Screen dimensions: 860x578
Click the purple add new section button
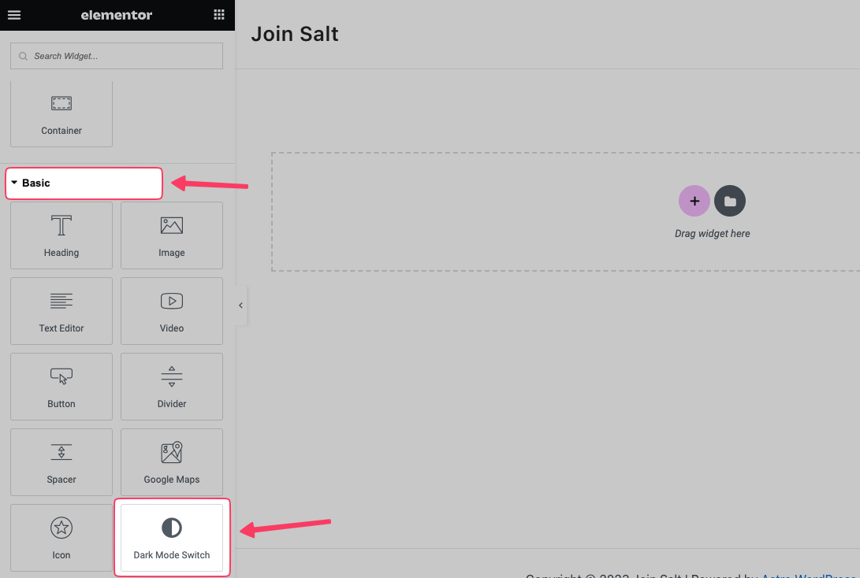694,201
